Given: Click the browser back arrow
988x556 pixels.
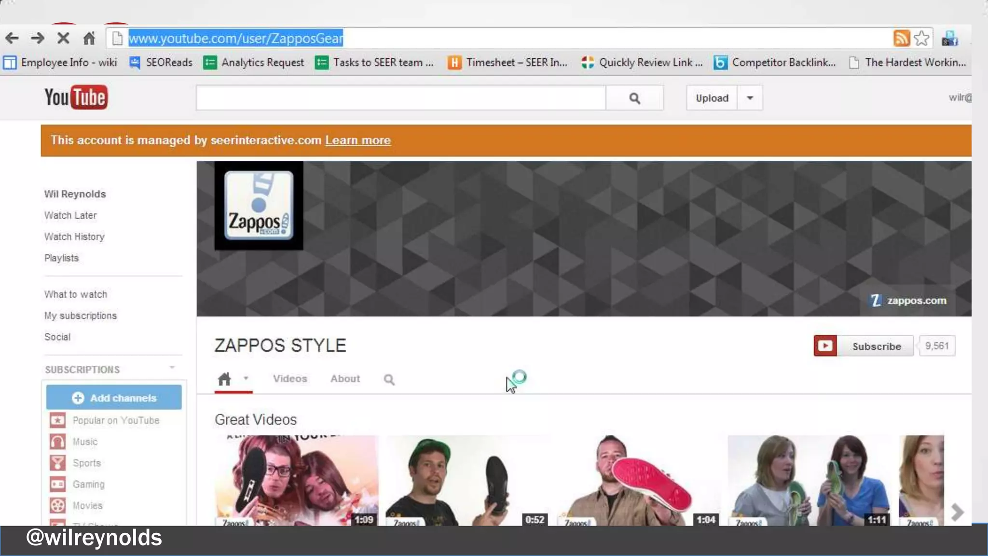Looking at the screenshot, I should [x=12, y=38].
